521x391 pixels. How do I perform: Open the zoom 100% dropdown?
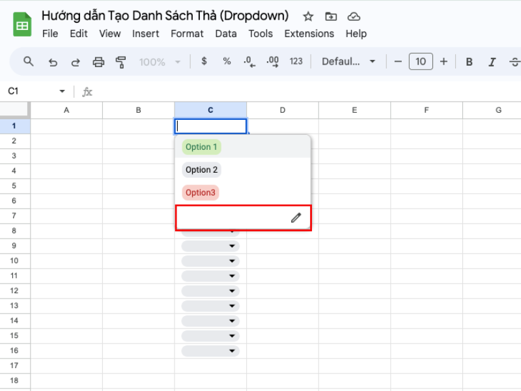[x=160, y=62]
